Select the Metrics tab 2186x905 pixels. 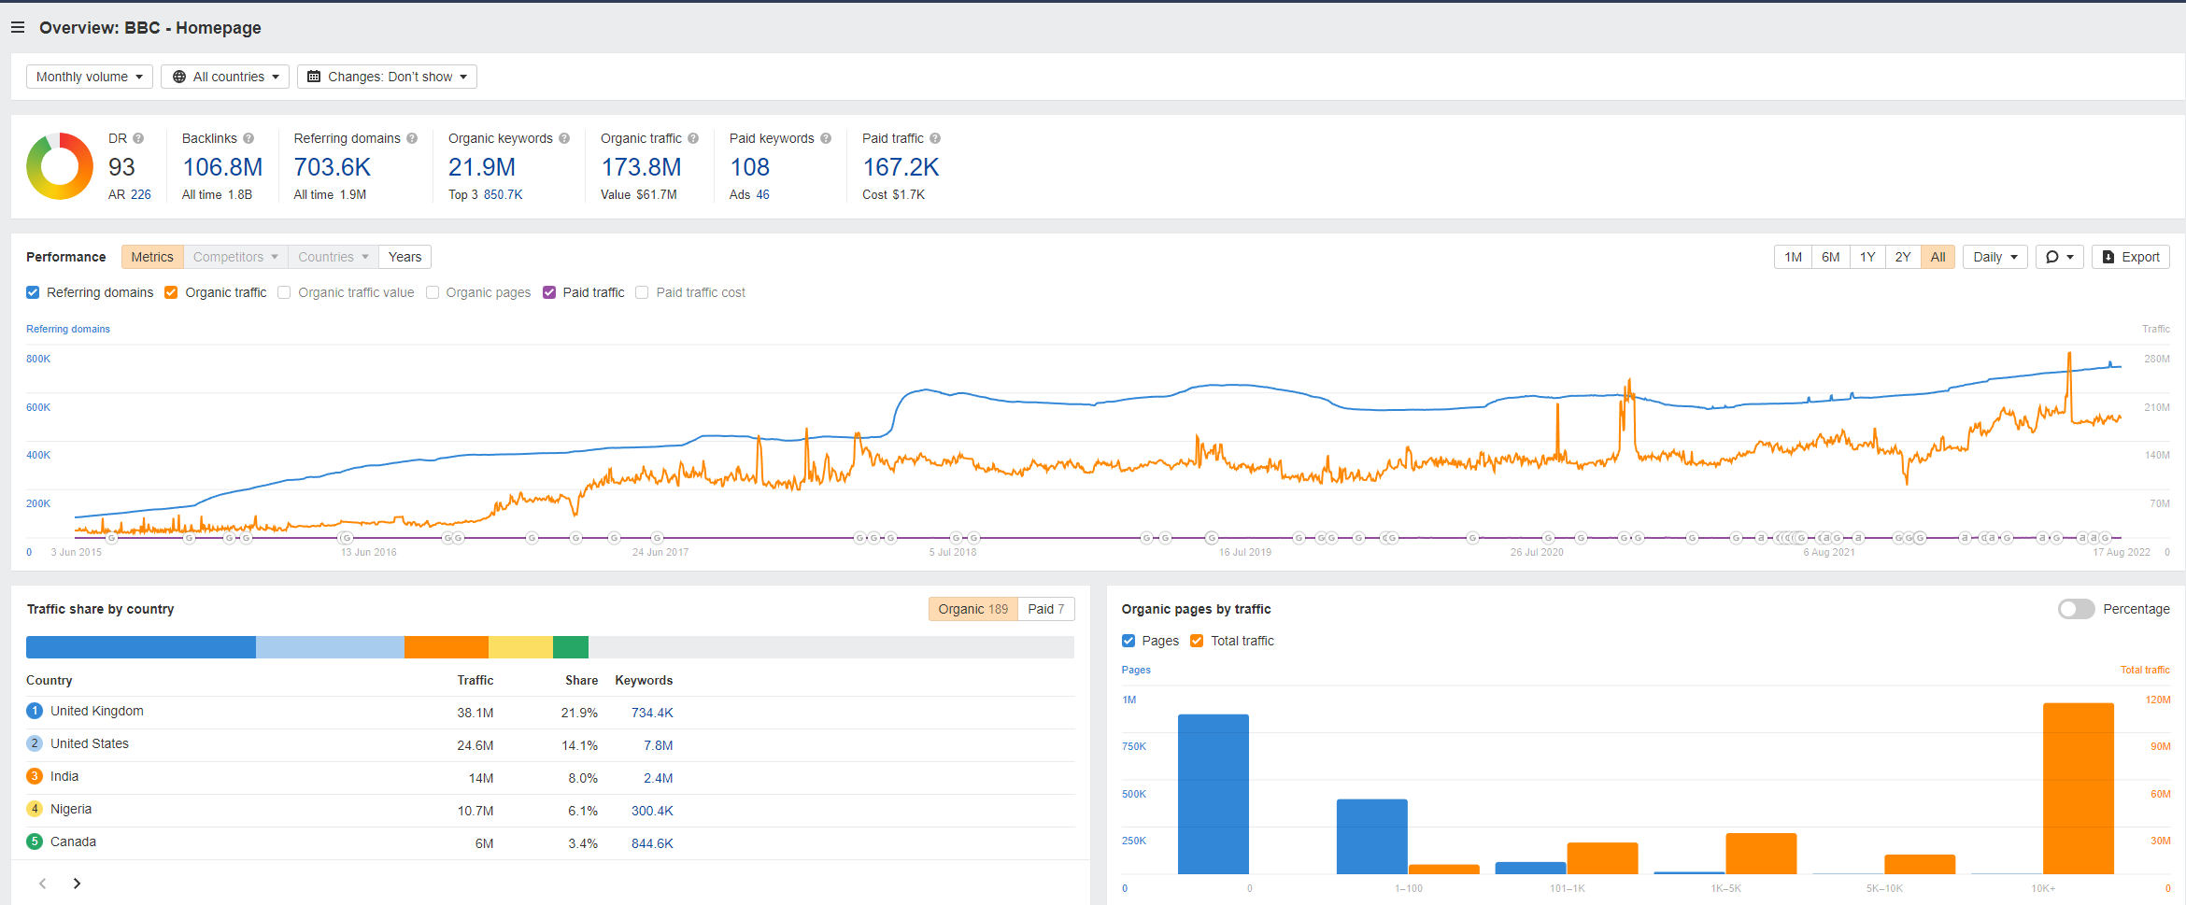click(152, 257)
